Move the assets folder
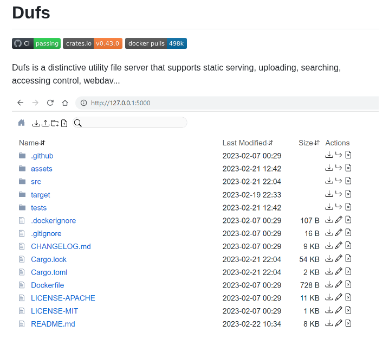Viewport: 389px width, 338px height. [x=339, y=168]
